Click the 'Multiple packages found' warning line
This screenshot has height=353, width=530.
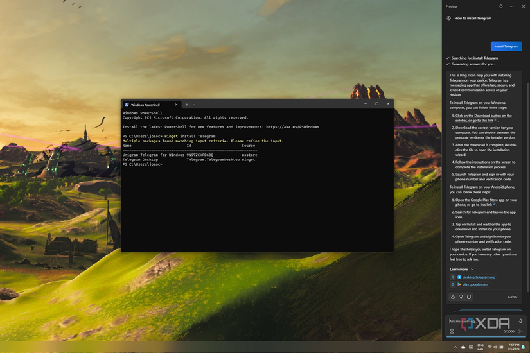[x=203, y=141]
